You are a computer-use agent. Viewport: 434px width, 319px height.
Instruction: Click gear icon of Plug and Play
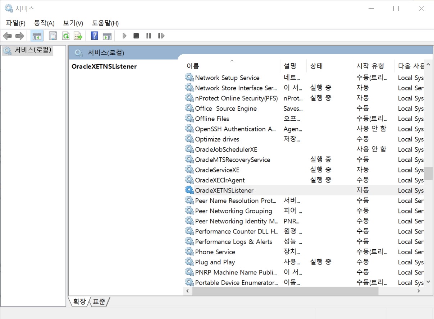tap(189, 262)
